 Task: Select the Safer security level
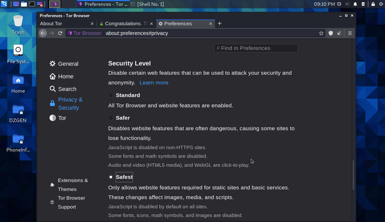(x=111, y=118)
